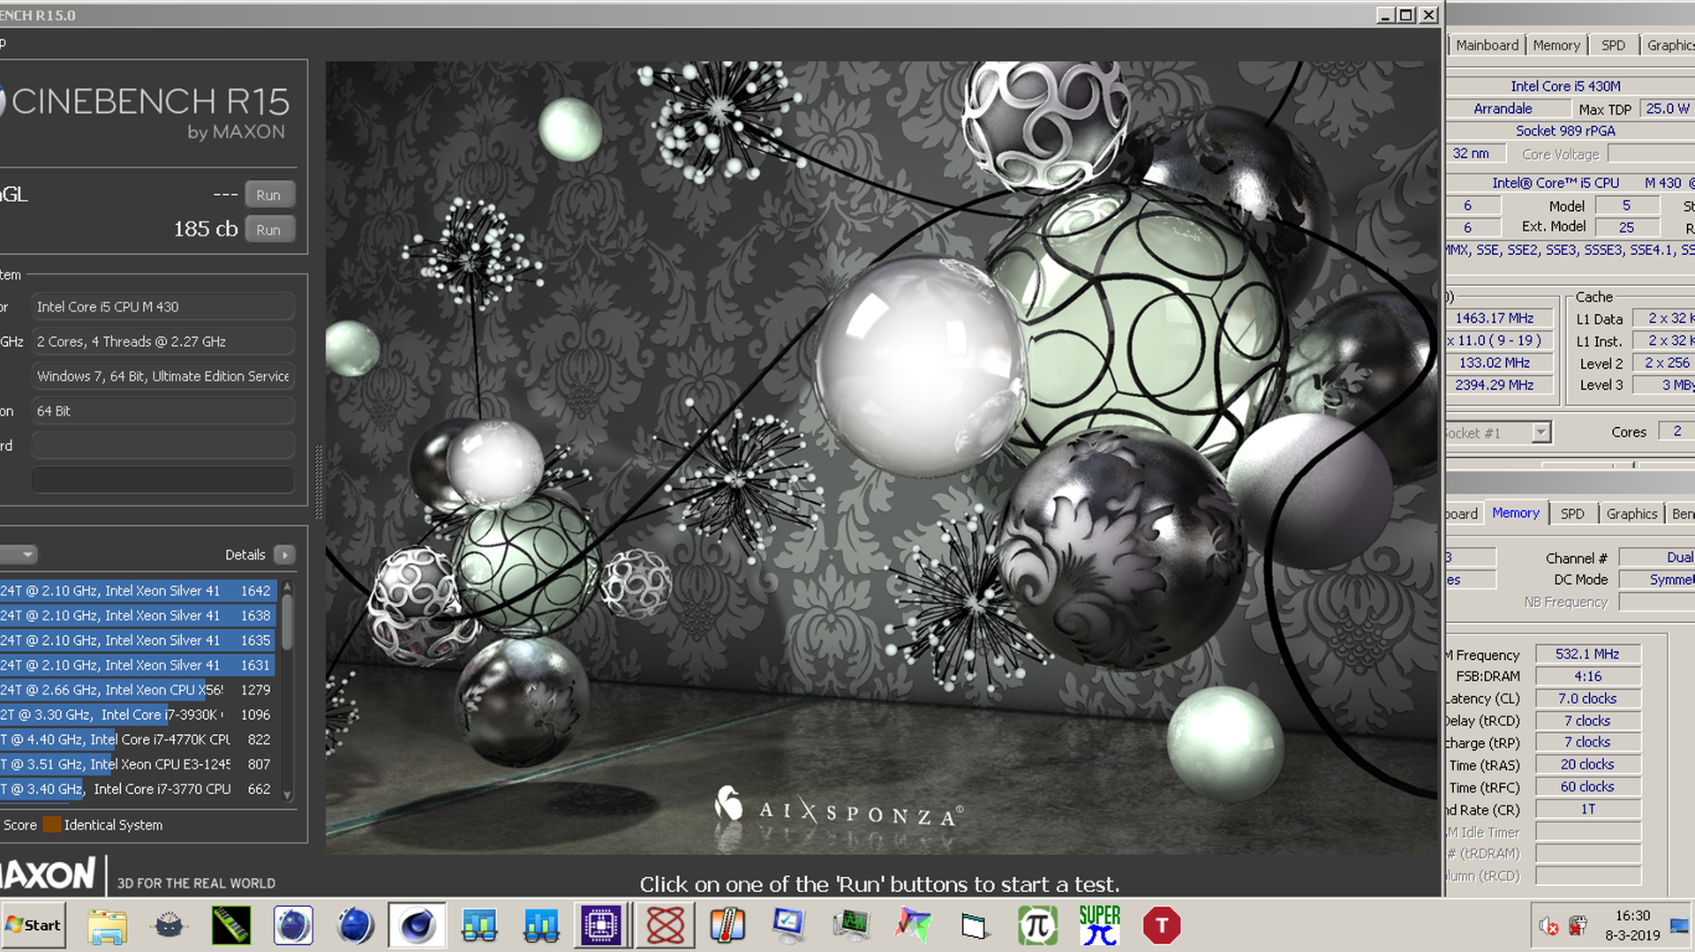Screen dimensions: 1695x952
Task: Click the ranking list scroll-down arrow
Action: click(x=287, y=795)
